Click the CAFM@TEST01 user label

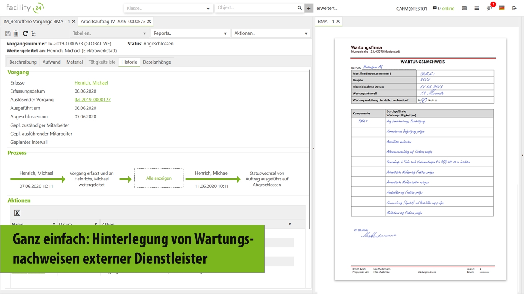(x=411, y=9)
